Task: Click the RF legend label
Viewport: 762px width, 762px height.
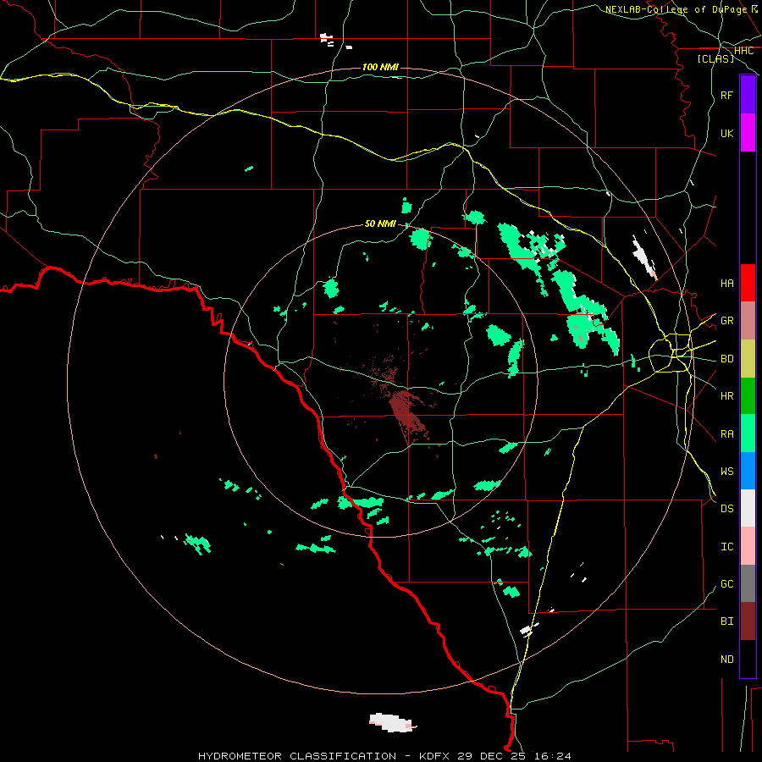Action: (x=726, y=95)
